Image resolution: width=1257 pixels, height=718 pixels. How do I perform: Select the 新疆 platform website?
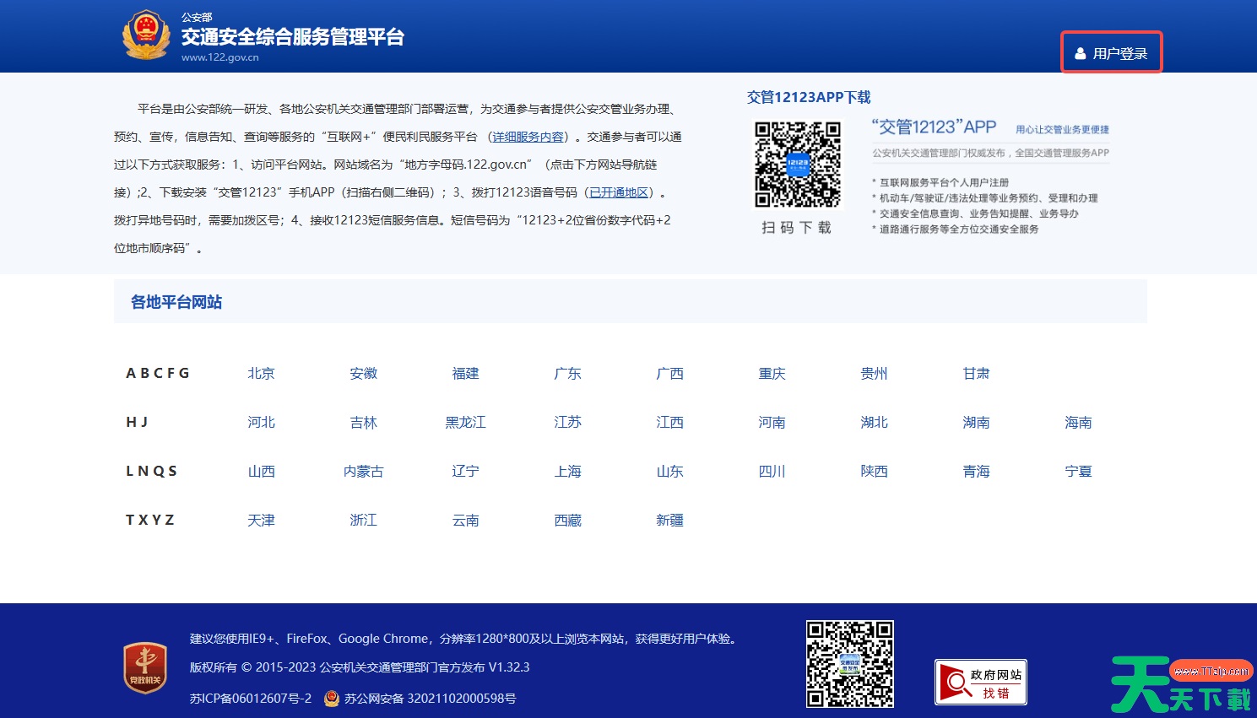point(669,521)
